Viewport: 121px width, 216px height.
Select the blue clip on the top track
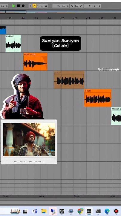pos(3,30)
